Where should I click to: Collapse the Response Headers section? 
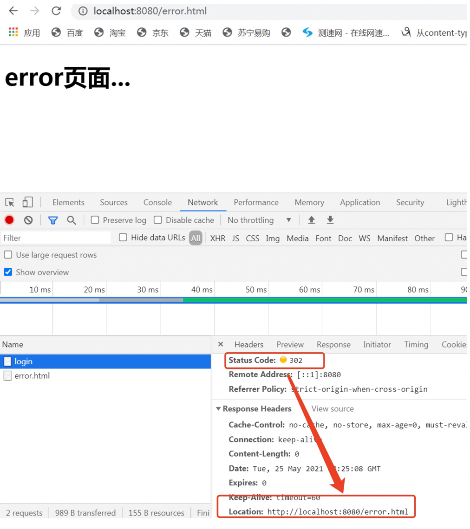click(x=218, y=408)
